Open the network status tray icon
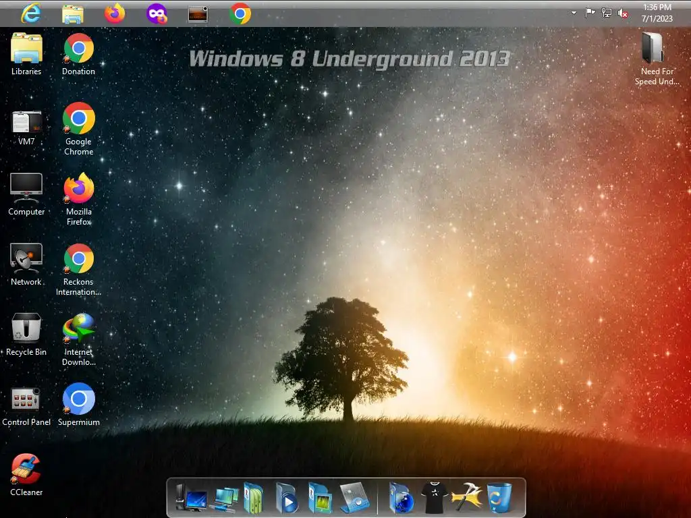Viewport: 691px width, 518px height. [x=607, y=13]
